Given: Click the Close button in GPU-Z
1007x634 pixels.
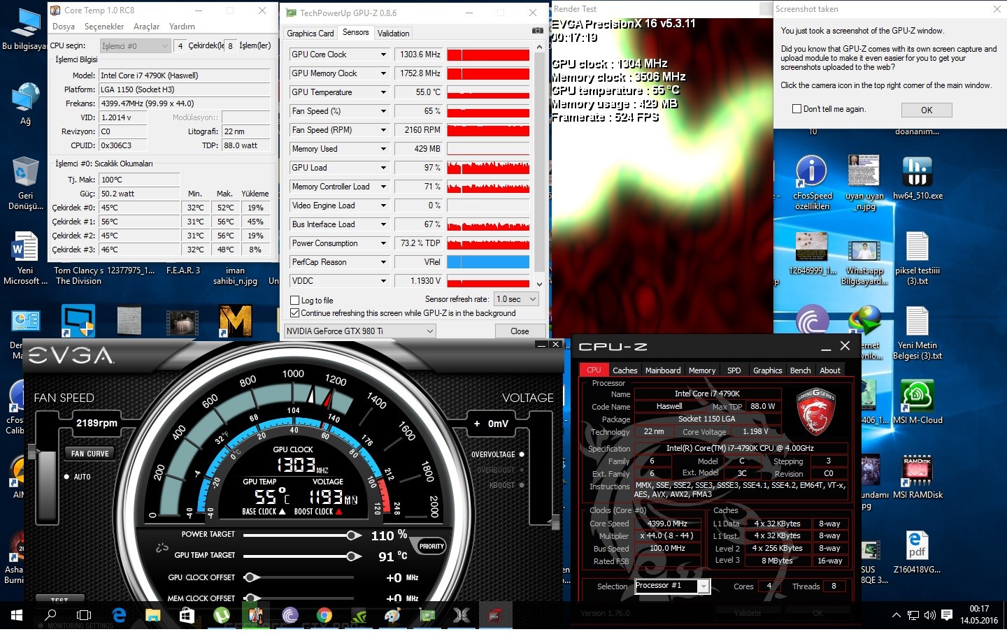Looking at the screenshot, I should [x=520, y=331].
